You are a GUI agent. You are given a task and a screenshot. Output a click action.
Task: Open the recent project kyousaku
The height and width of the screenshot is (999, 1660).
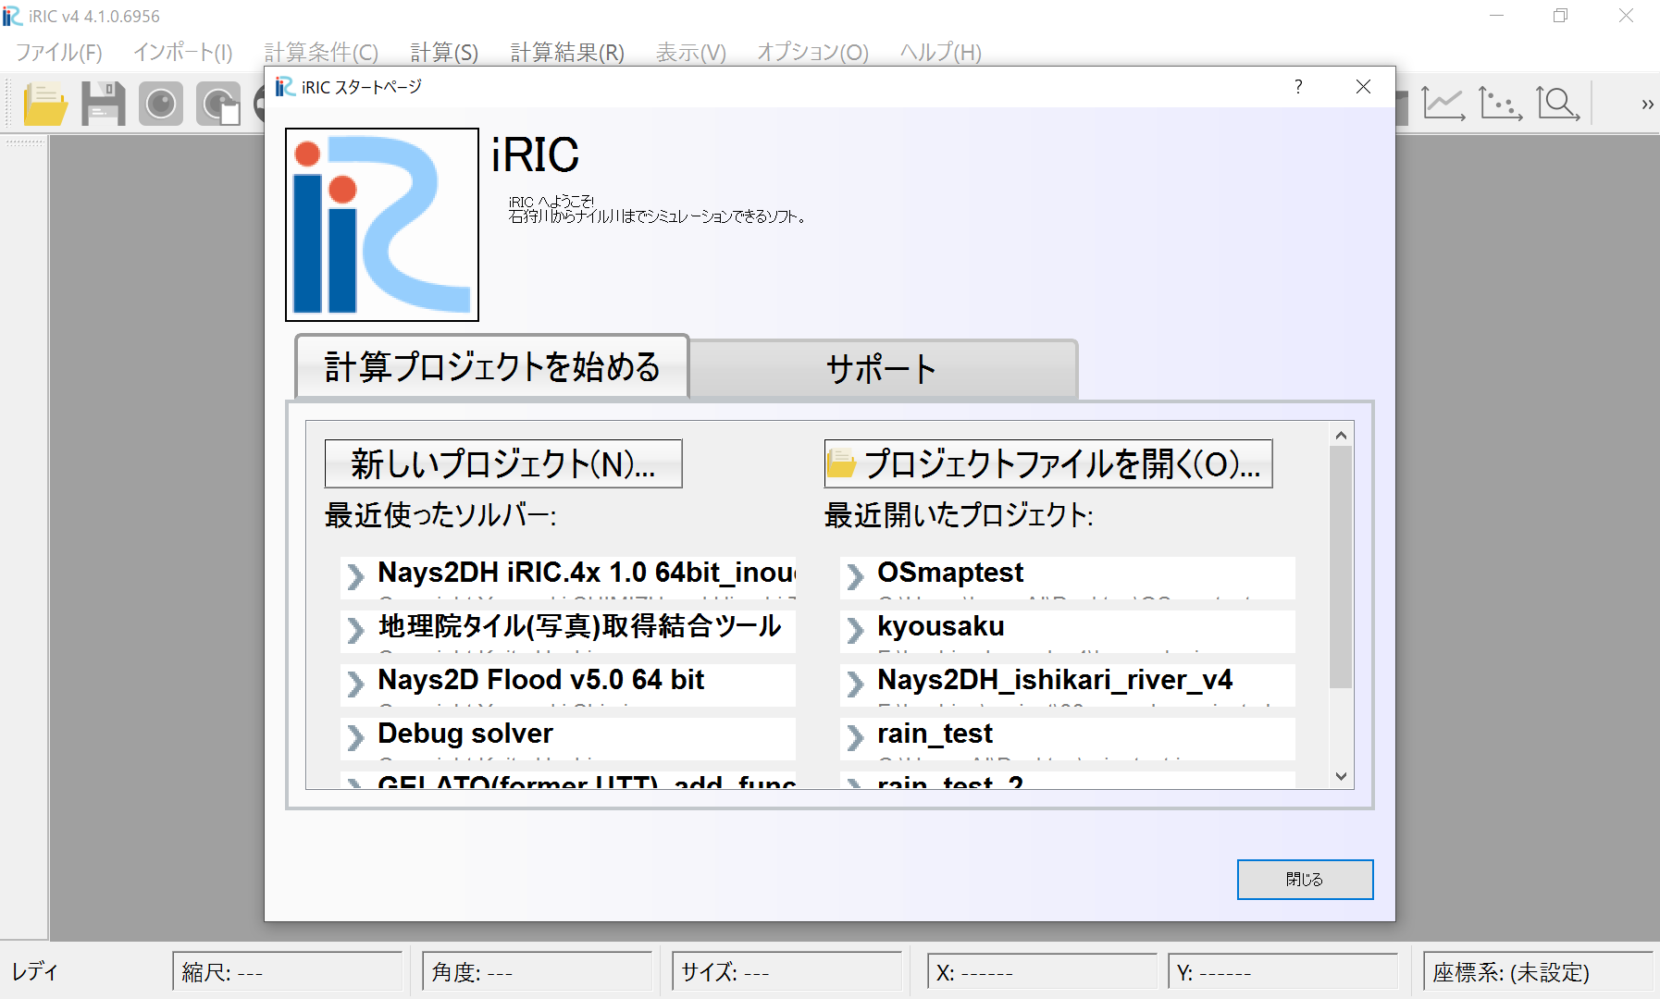pyautogui.click(x=1068, y=631)
